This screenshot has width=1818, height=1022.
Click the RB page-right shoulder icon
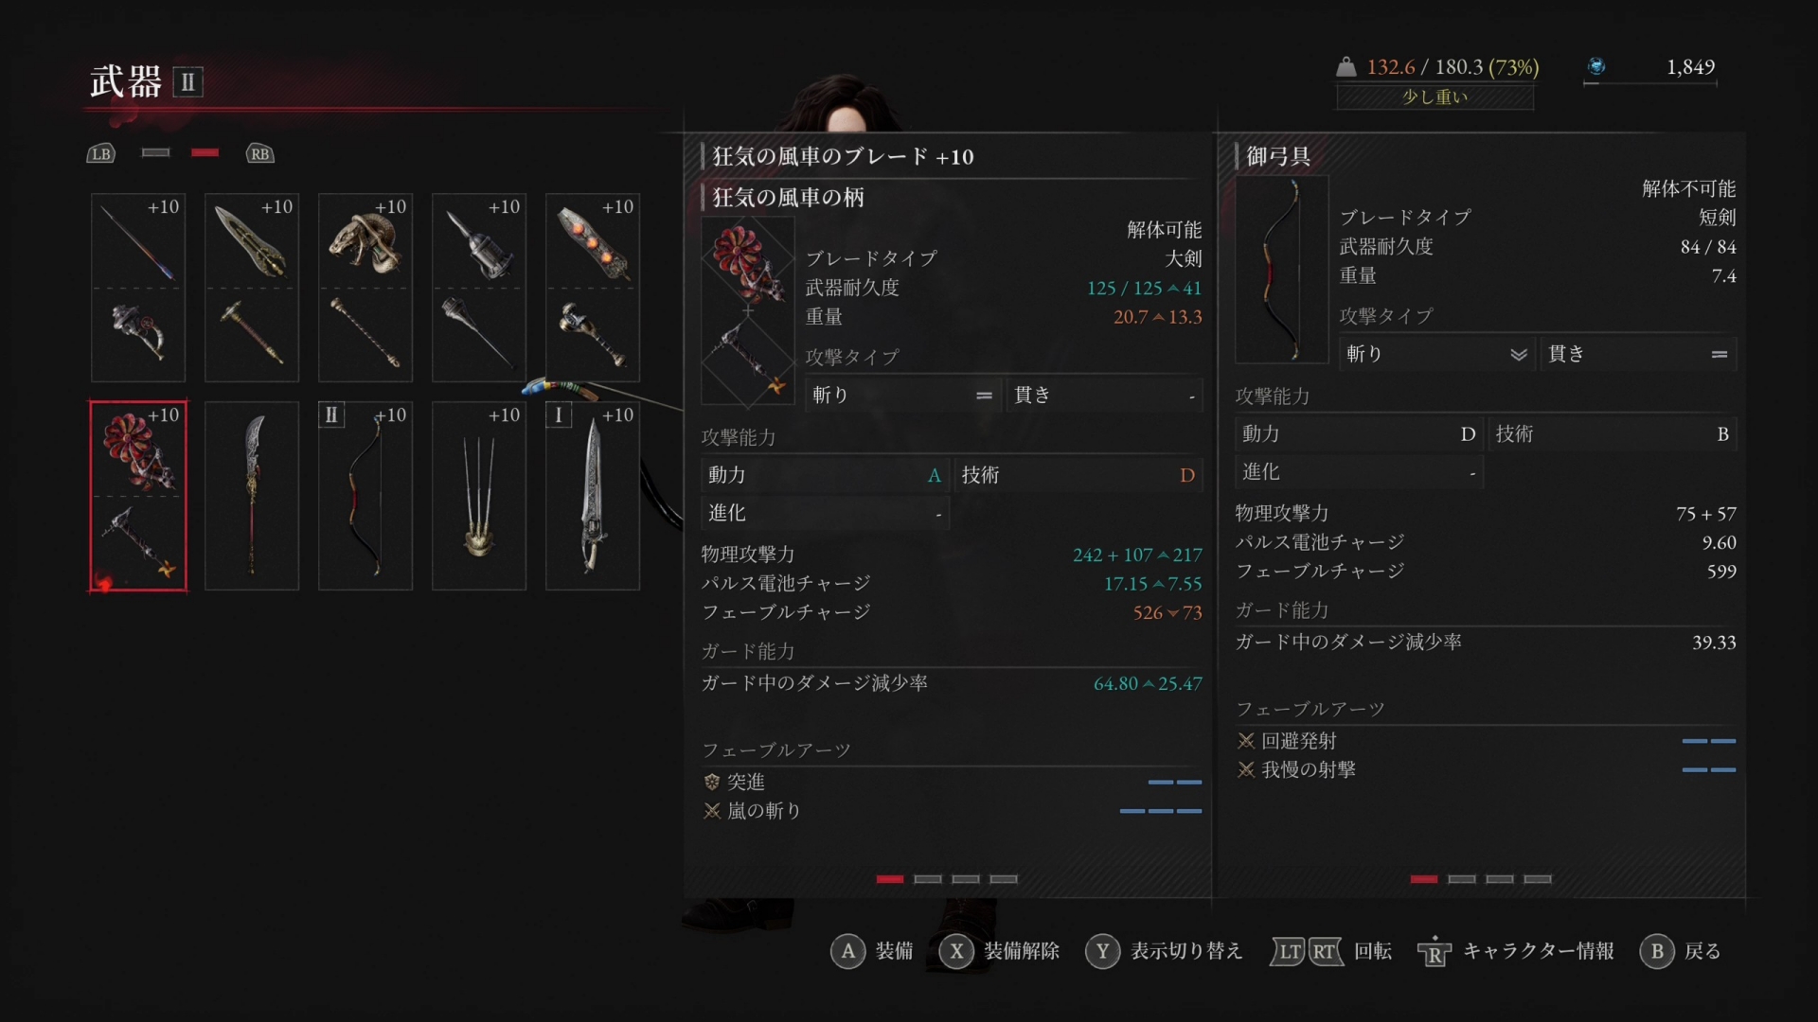[x=259, y=153]
